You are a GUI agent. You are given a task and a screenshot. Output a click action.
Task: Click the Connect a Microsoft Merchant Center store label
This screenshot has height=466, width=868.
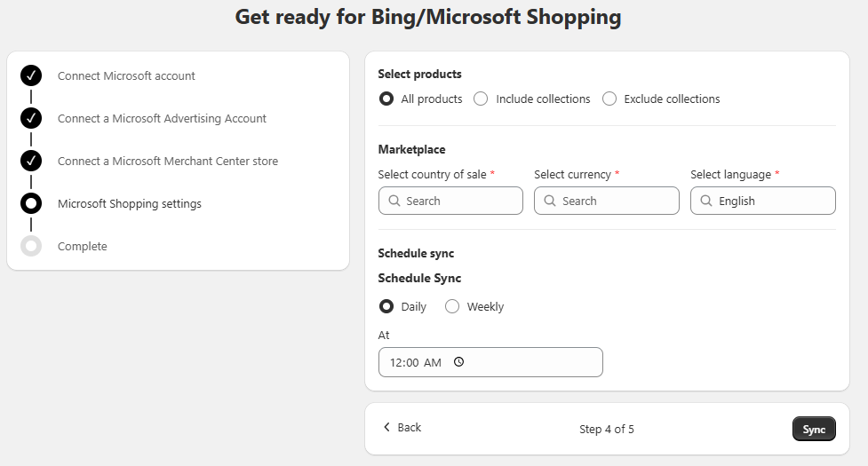click(168, 161)
